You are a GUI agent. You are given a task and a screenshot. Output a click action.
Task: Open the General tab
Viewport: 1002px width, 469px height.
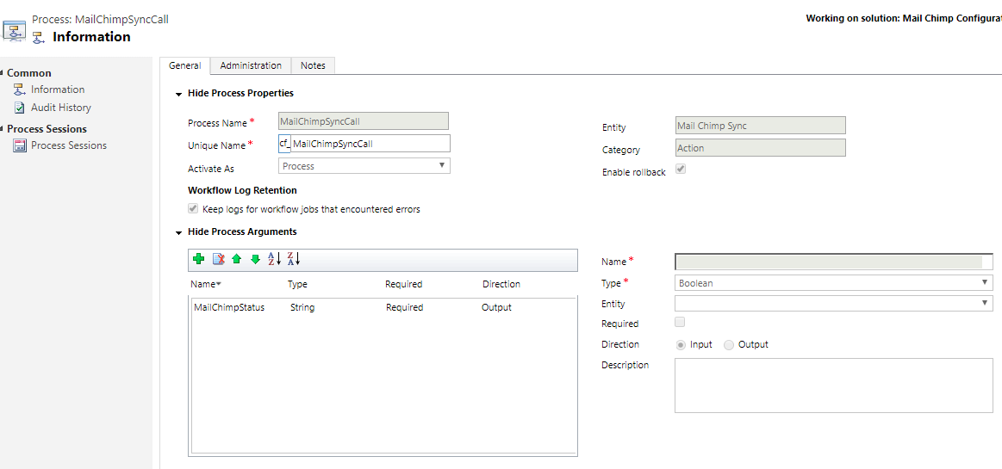(184, 65)
